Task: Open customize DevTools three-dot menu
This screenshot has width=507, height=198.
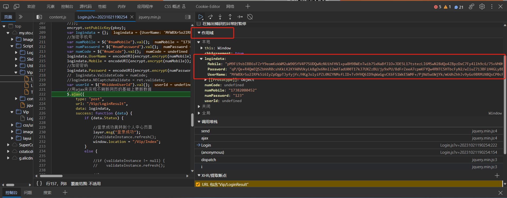Action: [492, 7]
